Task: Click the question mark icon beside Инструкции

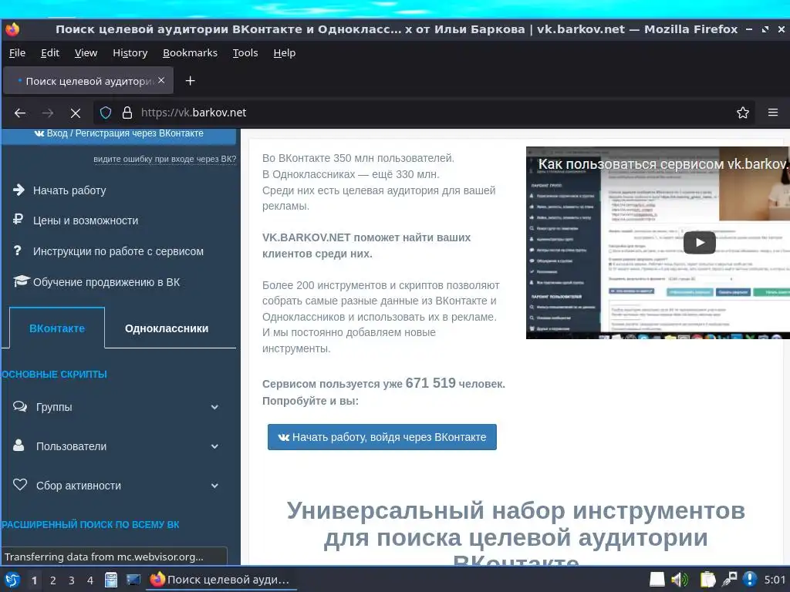Action: pyautogui.click(x=18, y=251)
